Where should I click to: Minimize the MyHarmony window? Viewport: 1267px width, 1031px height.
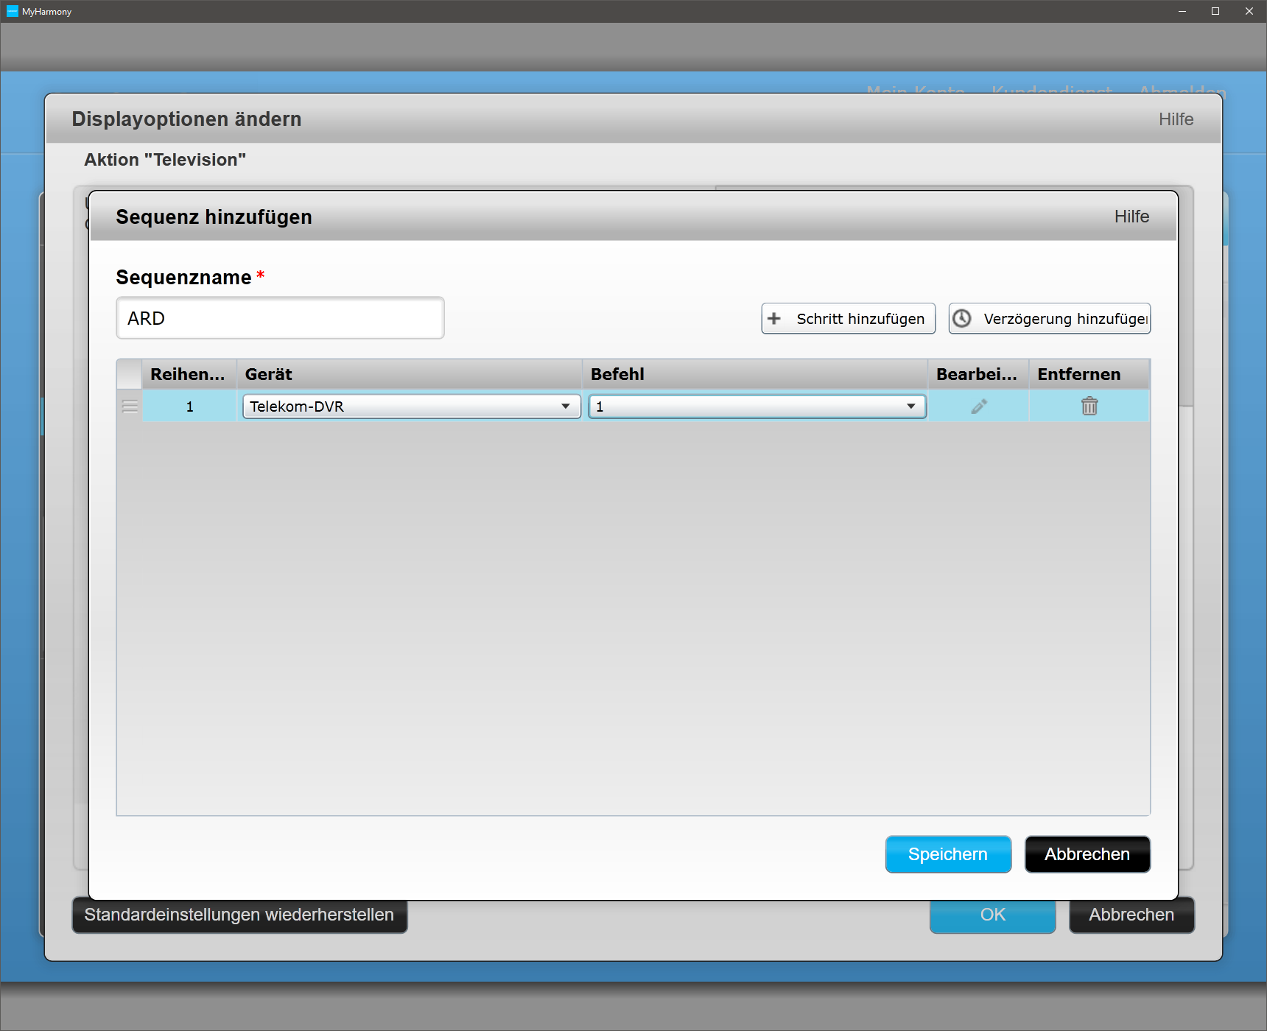[1182, 11]
